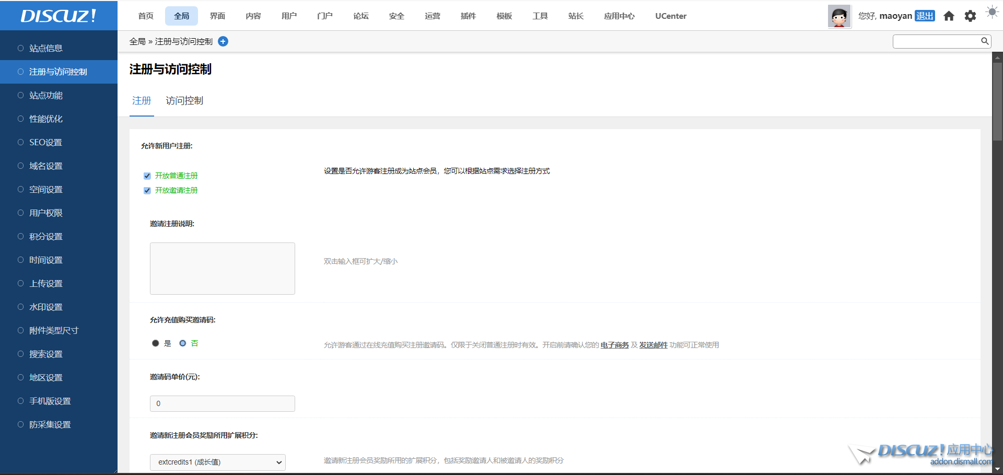Open the extcredits1 (成长值) dropdown

(218, 462)
